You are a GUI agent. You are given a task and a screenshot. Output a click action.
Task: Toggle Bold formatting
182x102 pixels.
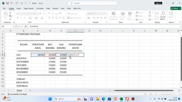[x=18, y=18]
